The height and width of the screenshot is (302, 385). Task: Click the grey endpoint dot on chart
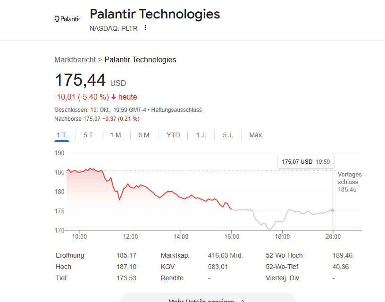coord(333,210)
